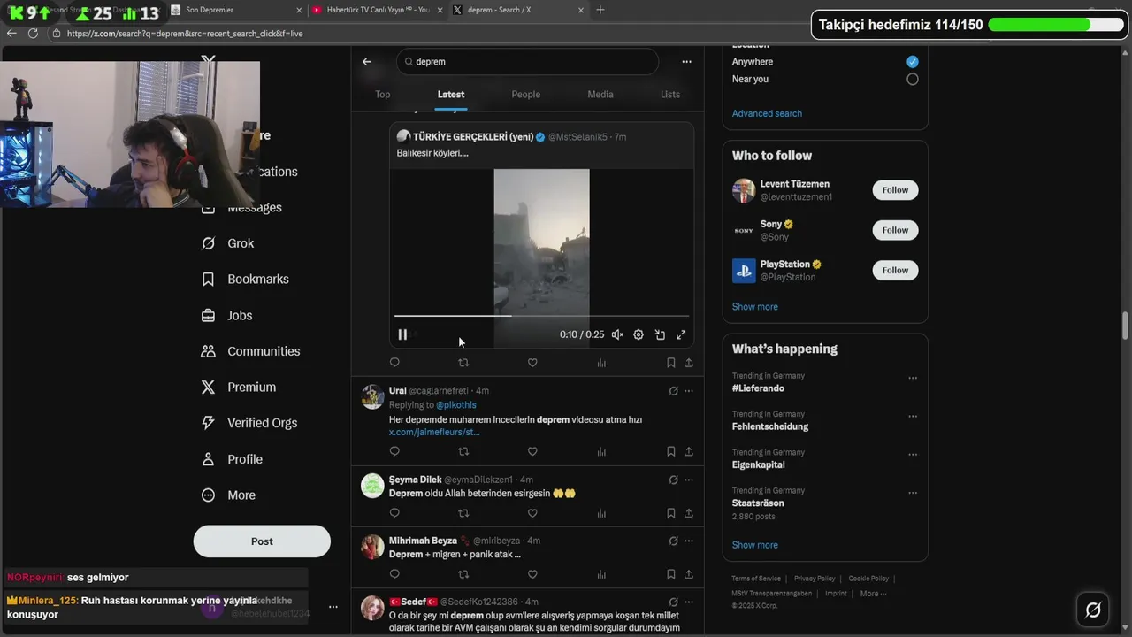Like Şeyma Dilek's post
This screenshot has width=1132, height=637.
click(x=532, y=513)
